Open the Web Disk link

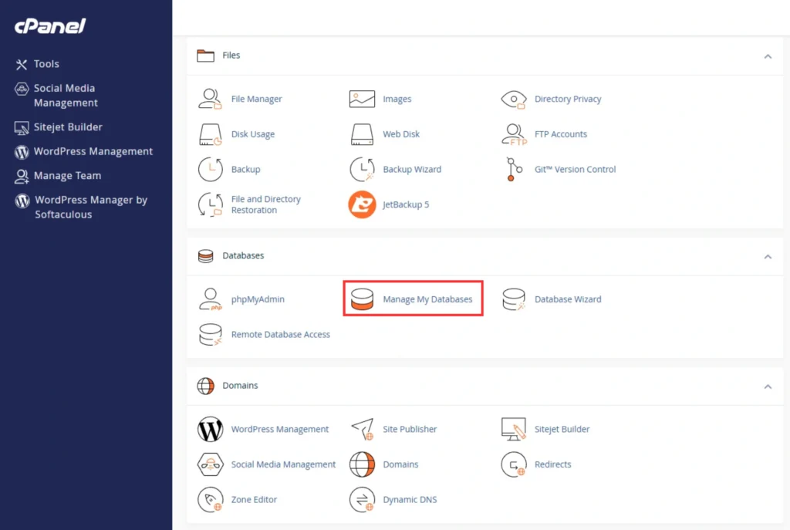point(401,134)
